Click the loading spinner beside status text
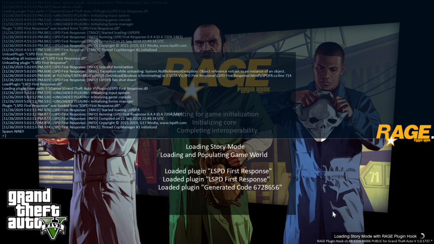 422,236
